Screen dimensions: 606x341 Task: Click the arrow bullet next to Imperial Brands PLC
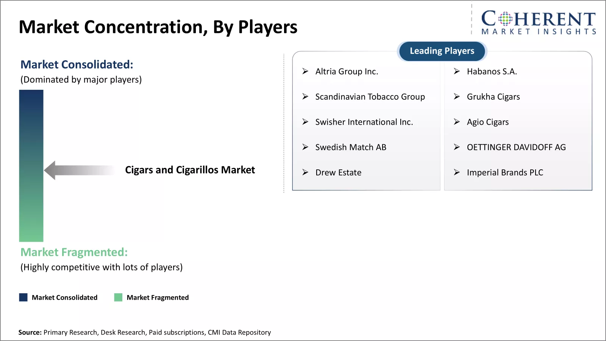pos(457,172)
